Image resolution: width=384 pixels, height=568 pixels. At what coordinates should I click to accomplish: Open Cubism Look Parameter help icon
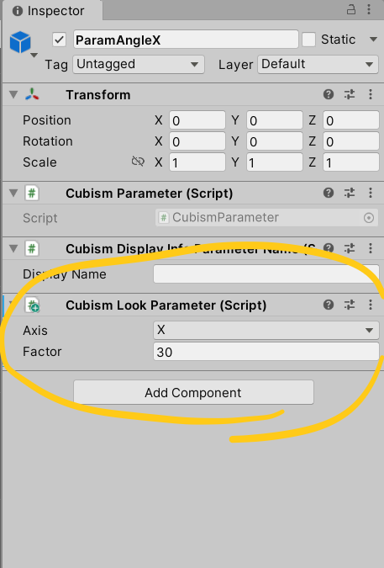tap(329, 305)
